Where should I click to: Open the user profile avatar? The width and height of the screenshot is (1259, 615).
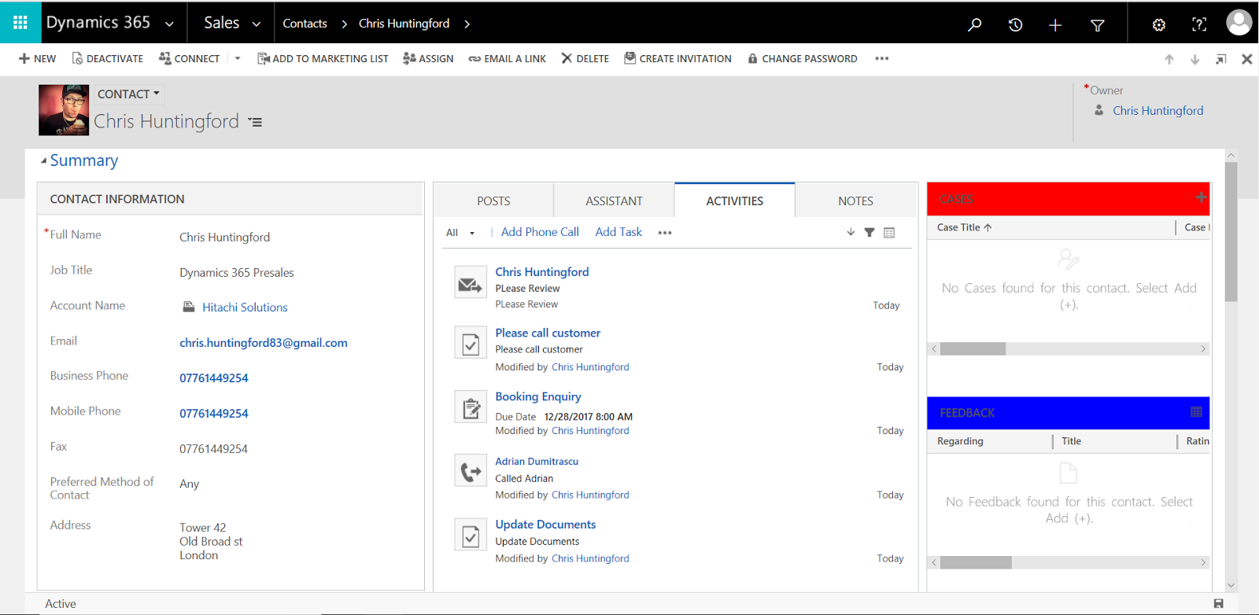coord(1239,23)
